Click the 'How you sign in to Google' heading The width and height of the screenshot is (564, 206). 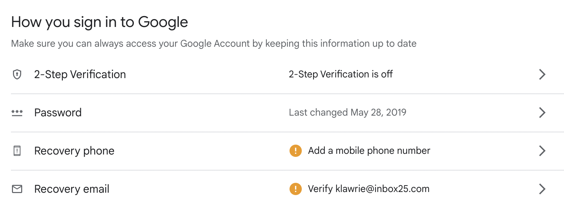tap(100, 22)
